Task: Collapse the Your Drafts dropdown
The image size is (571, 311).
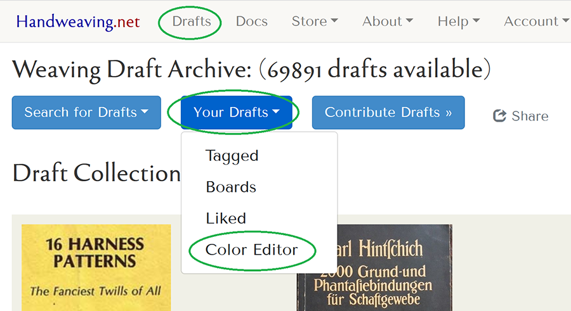Action: point(236,113)
